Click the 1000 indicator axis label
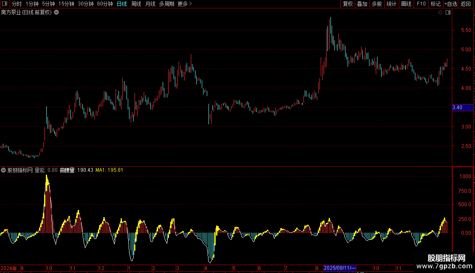 465,176
